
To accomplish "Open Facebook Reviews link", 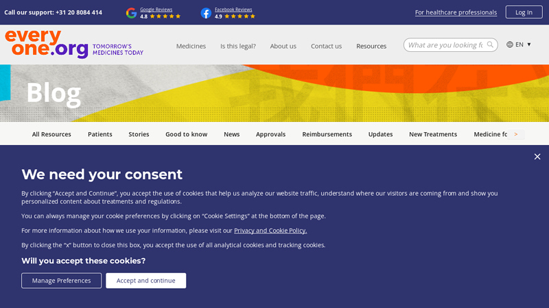I will pyautogui.click(x=233, y=10).
